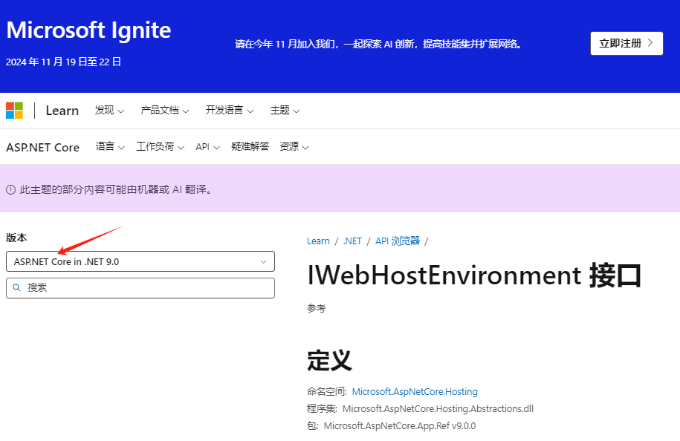Open the ASP.NET Core section link
The height and width of the screenshot is (441, 680).
coord(42,147)
